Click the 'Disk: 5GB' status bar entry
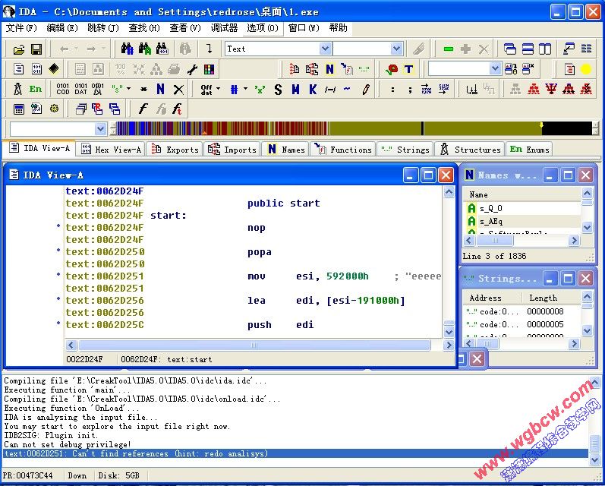The height and width of the screenshot is (486, 605). pyautogui.click(x=118, y=475)
